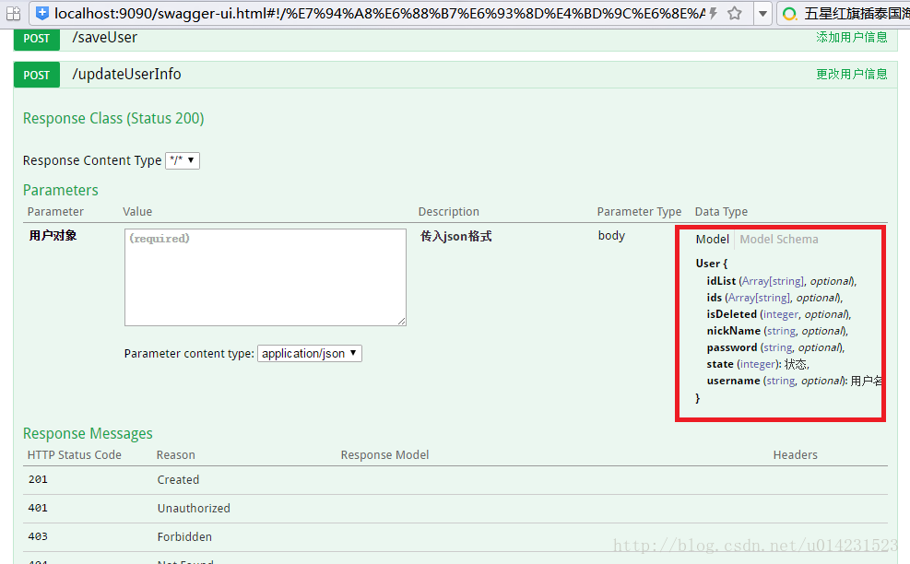Click the Headers column header
Image resolution: width=910 pixels, height=564 pixels.
click(795, 455)
